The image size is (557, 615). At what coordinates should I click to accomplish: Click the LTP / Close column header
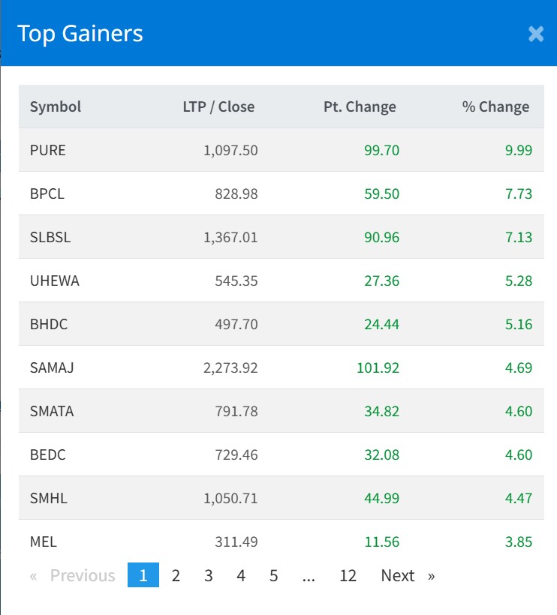(x=218, y=106)
